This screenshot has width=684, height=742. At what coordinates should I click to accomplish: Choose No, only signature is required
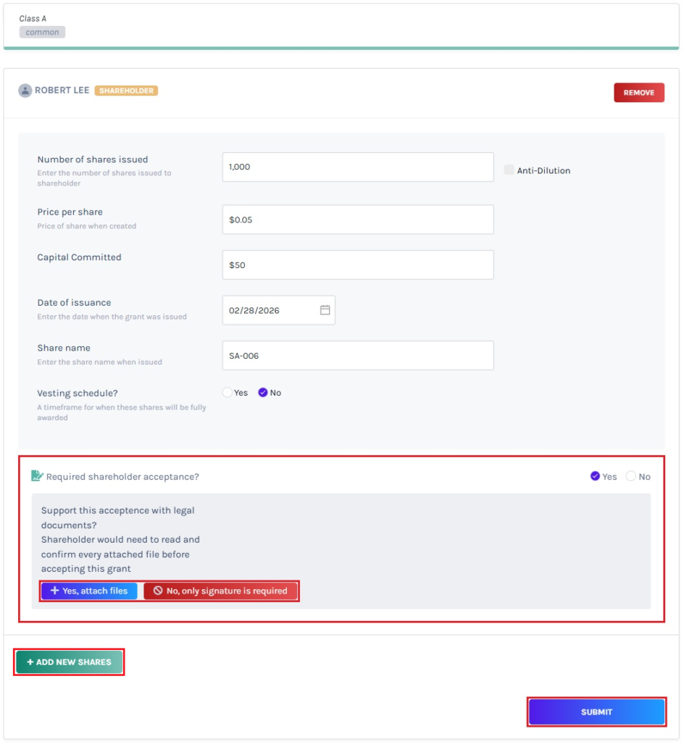[220, 591]
